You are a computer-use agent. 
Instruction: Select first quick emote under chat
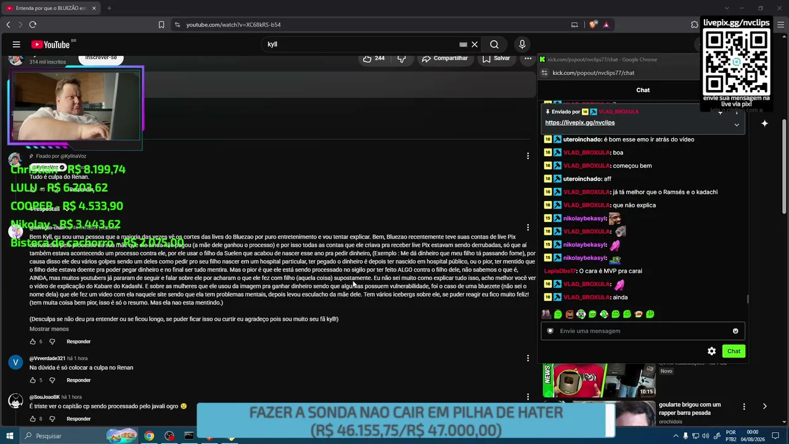(x=546, y=314)
